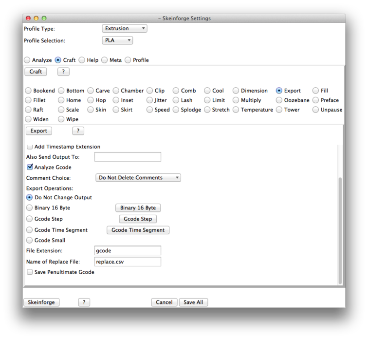The image size is (368, 339).
Task: Open the Profile Type dropdown
Action: click(x=124, y=29)
